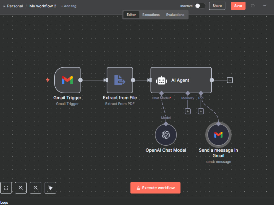The height and width of the screenshot is (205, 274).
Task: Select the OpenAI Chat Model node
Action: pyautogui.click(x=166, y=135)
